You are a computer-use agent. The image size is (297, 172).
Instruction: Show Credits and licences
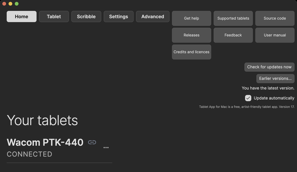pos(191,52)
